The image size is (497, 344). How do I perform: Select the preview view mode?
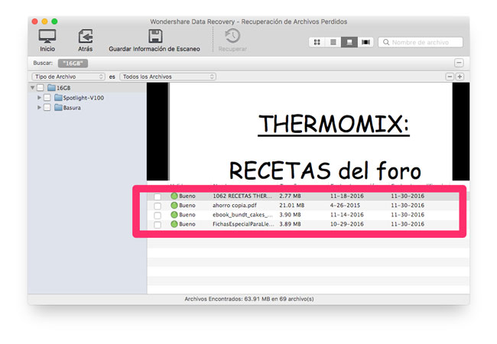349,42
